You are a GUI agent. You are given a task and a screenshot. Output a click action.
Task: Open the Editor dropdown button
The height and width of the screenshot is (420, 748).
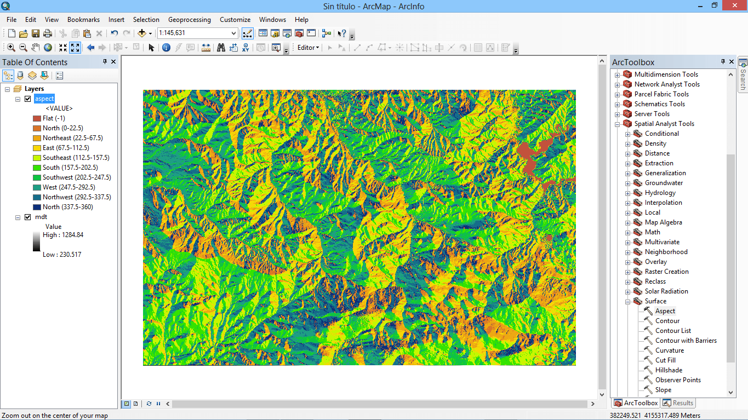pos(308,48)
